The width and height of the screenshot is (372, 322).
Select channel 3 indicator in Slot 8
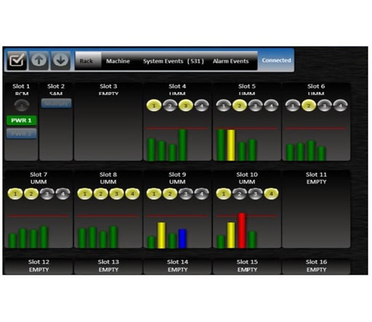[x=117, y=194]
